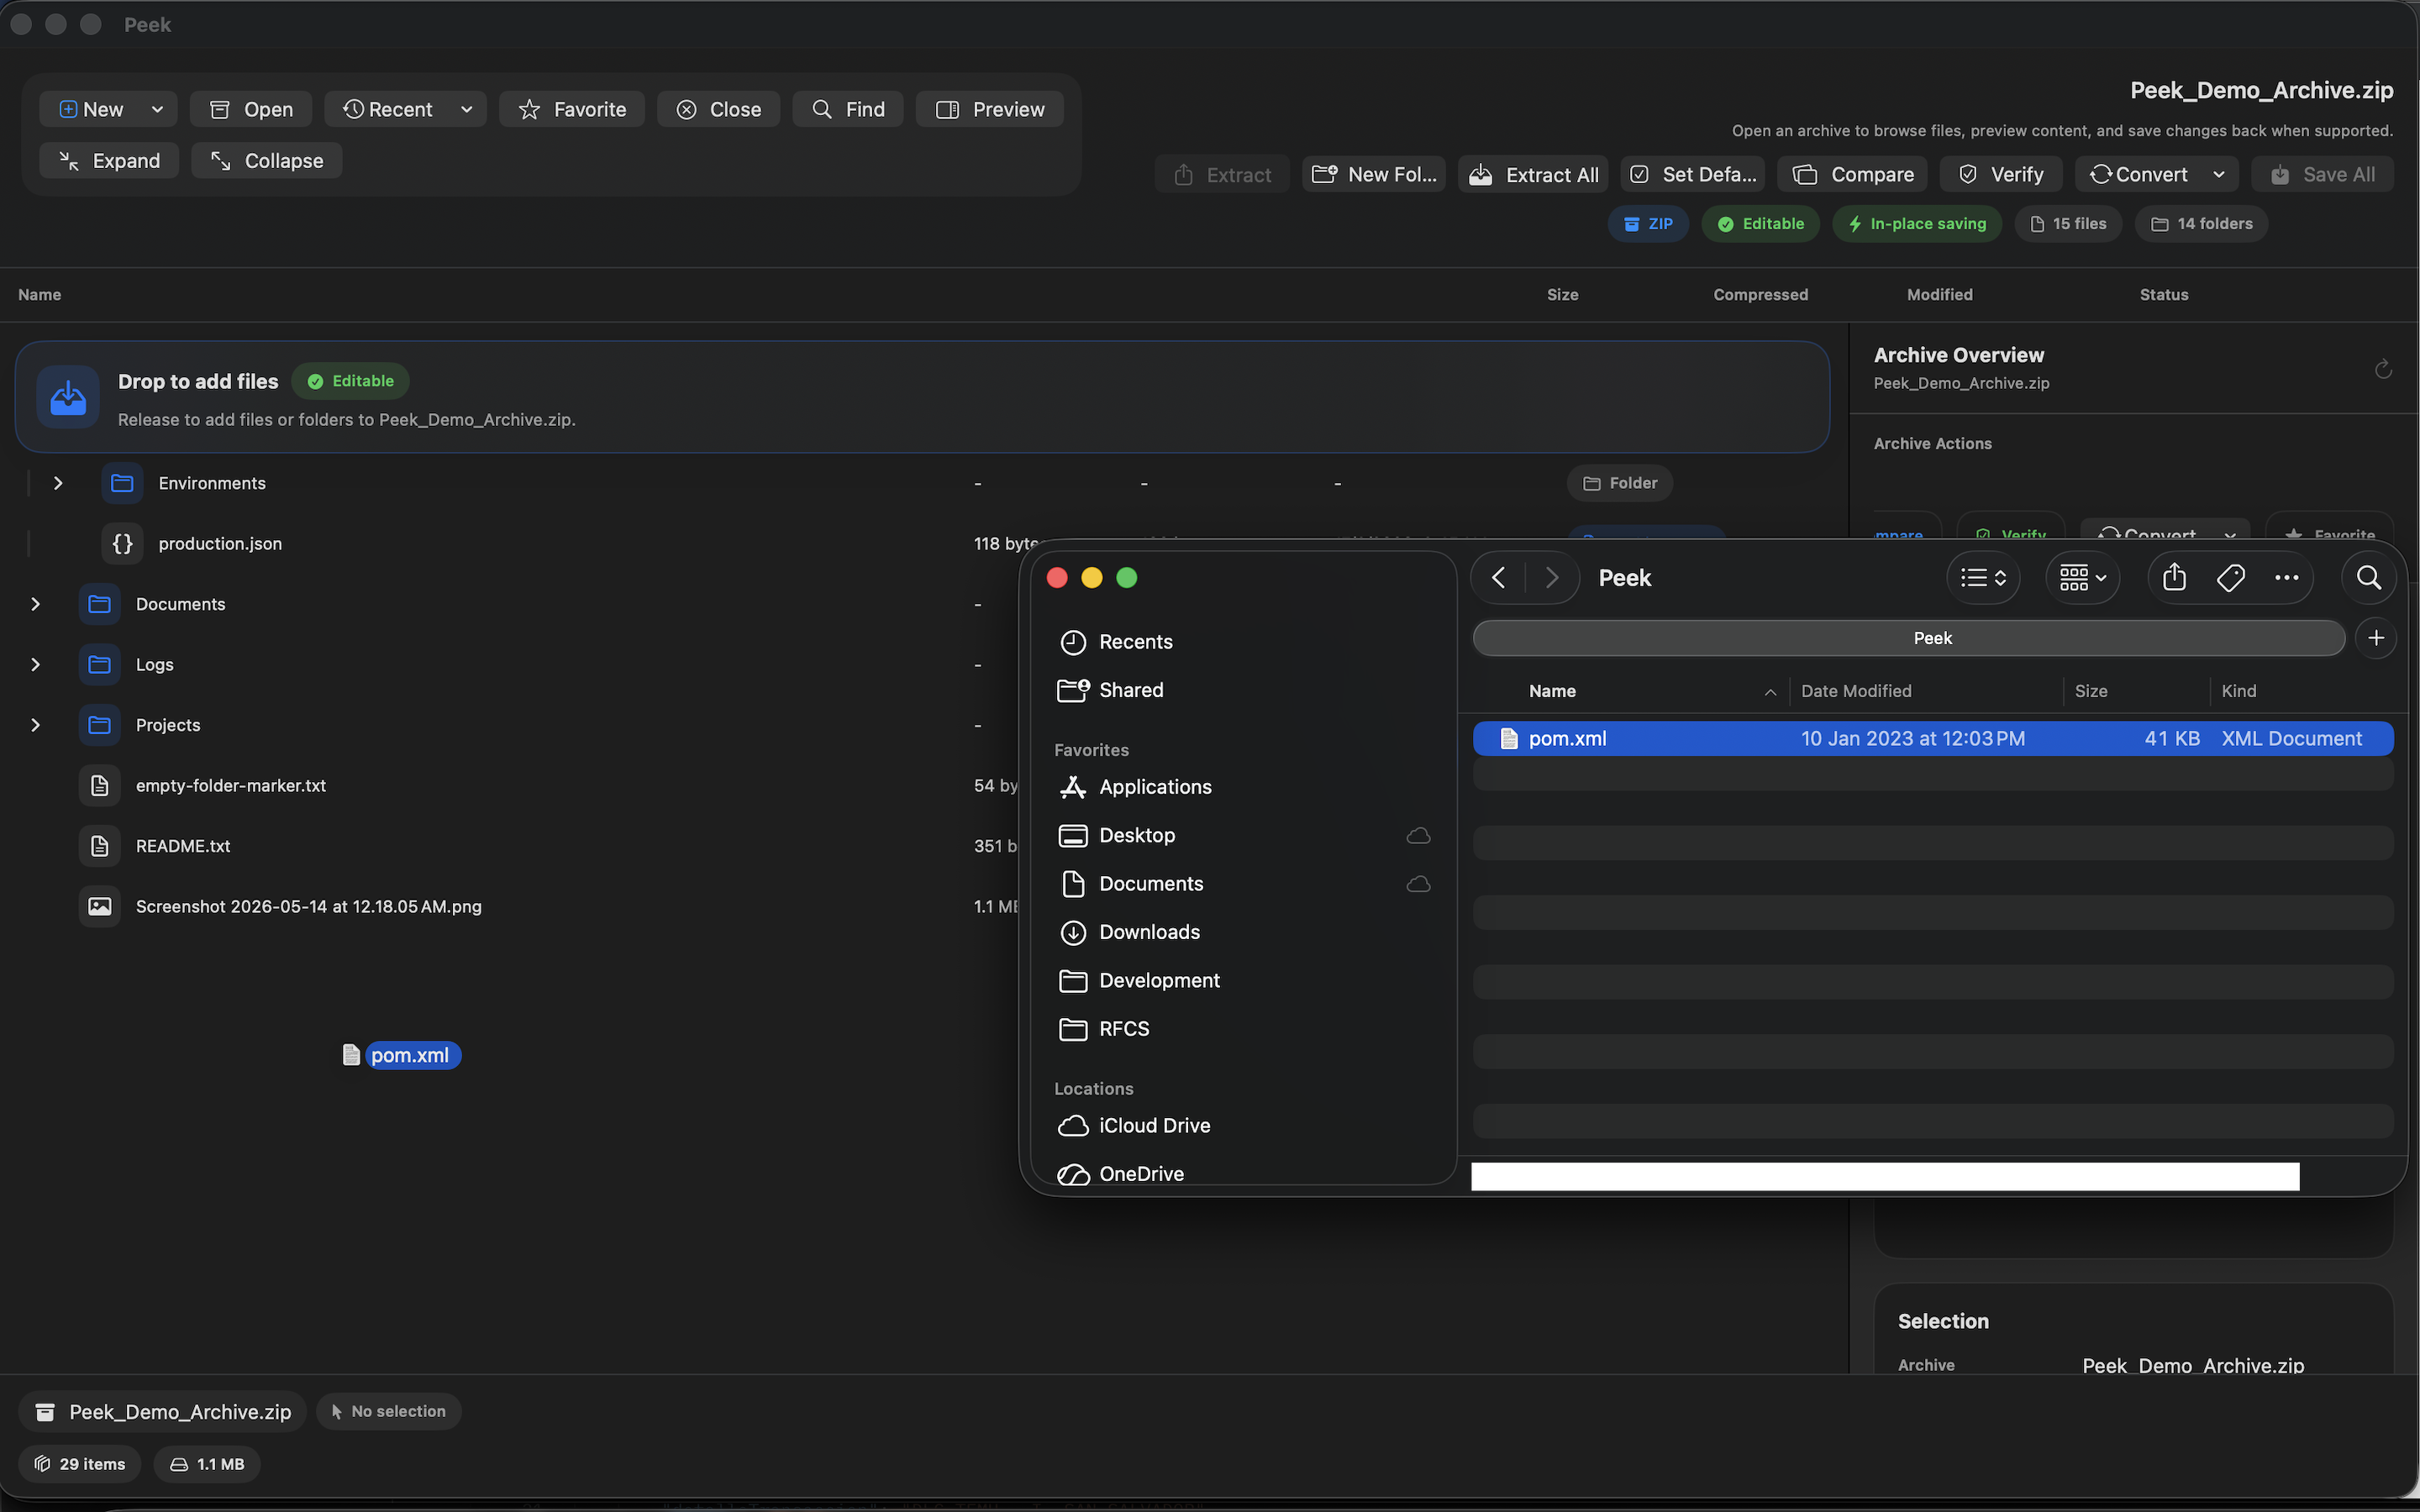Click the 14 folders badge
The width and height of the screenshot is (2420, 1512).
tap(2201, 224)
